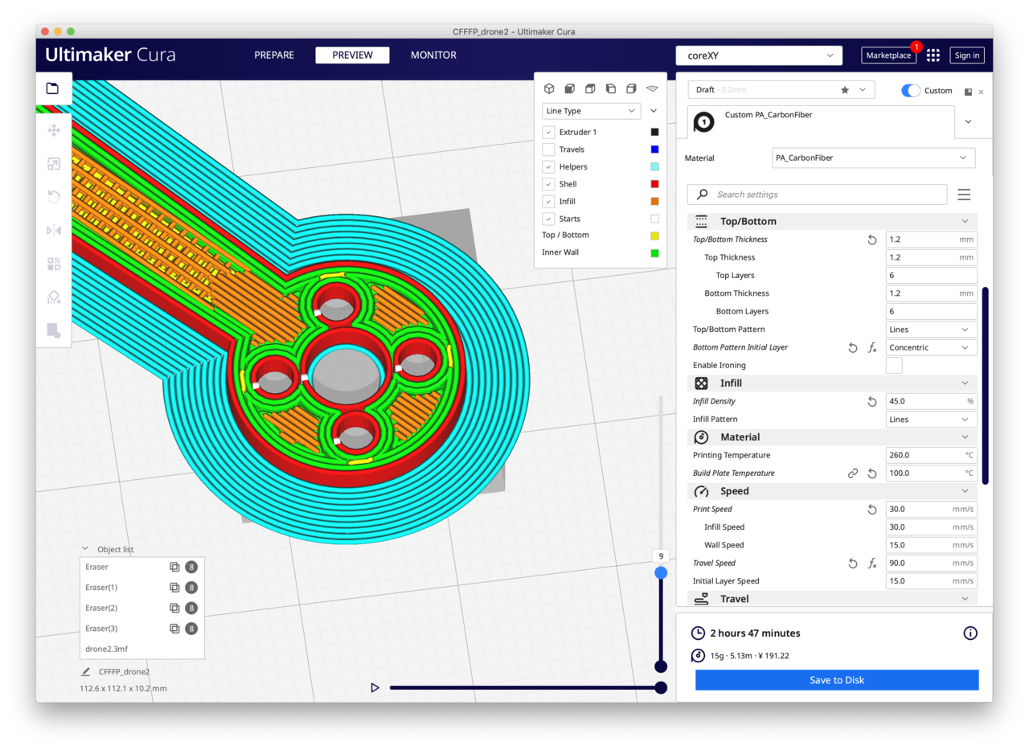
Task: Click the fx icon for Bottom Pattern Initial Layer
Action: 872,348
